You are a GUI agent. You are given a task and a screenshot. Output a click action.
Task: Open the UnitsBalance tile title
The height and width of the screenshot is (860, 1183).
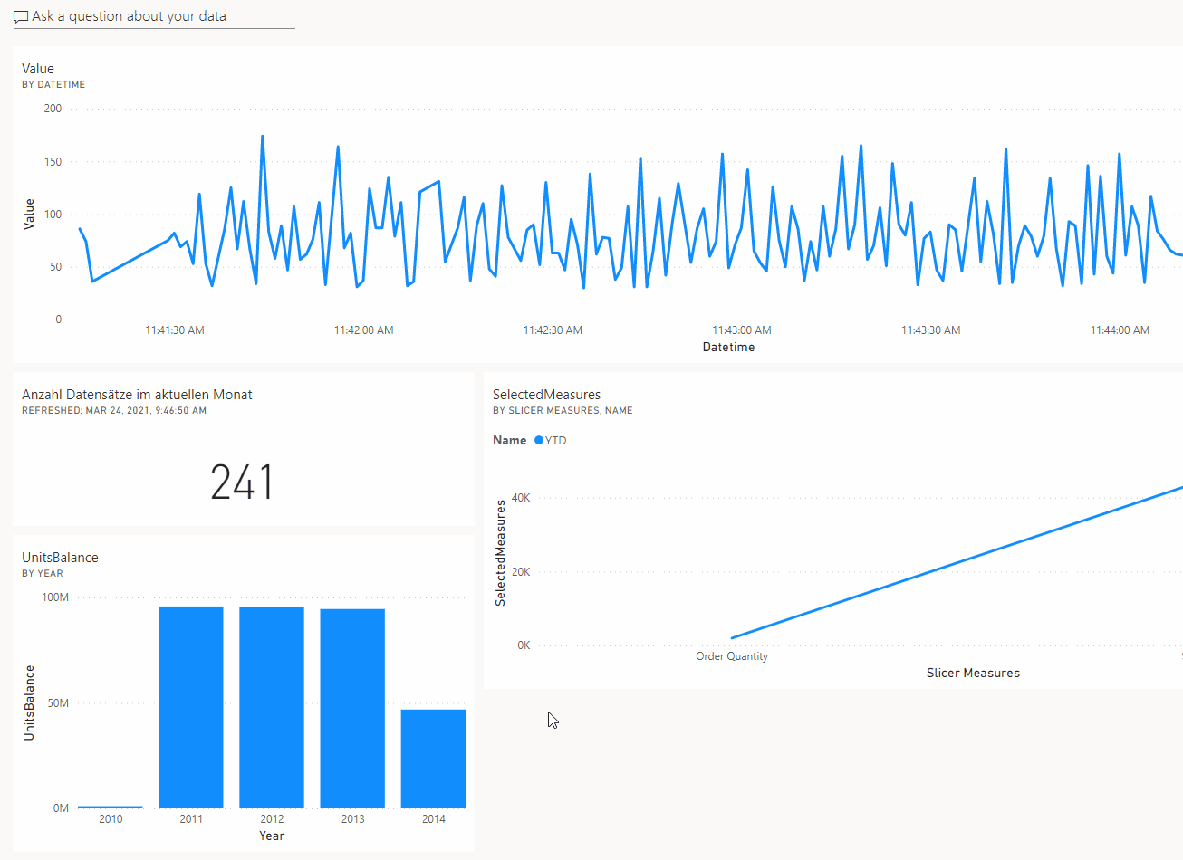point(60,558)
